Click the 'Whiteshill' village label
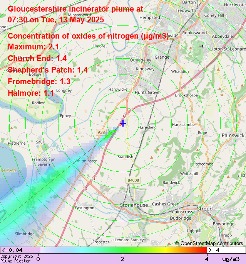Image resolution: width=246 pixels, height=264 pixels. pos(189,174)
